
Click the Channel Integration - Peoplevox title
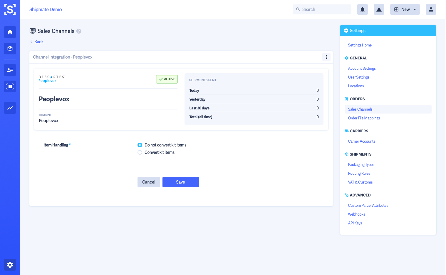click(x=63, y=57)
